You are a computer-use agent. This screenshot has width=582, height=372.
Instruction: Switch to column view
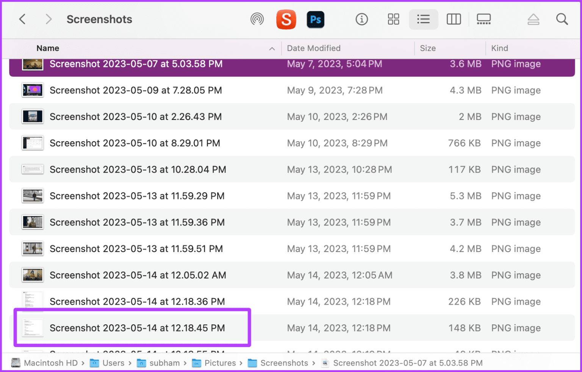pos(454,19)
